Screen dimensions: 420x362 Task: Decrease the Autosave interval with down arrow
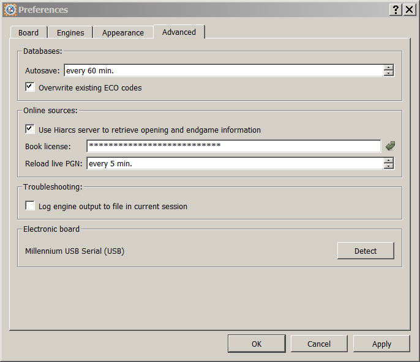388,73
